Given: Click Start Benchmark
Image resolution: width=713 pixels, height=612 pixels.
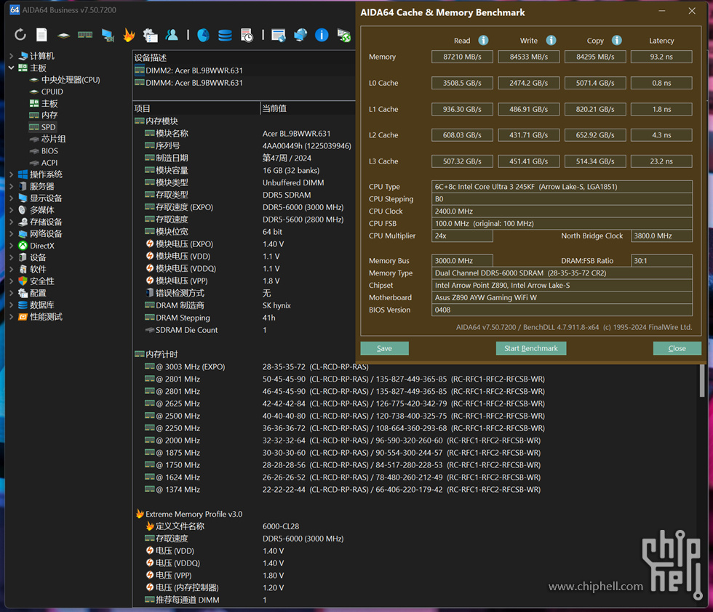Looking at the screenshot, I should point(530,348).
